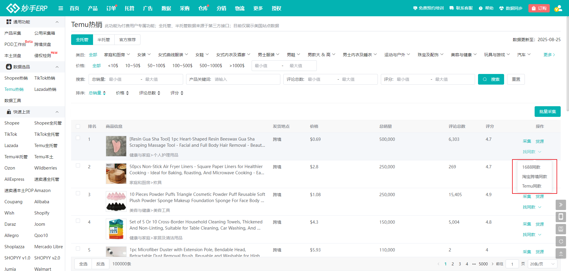Viewport: 569px width, 271px height.
Task: Contact support via 联系客服
Action: point(461,8)
